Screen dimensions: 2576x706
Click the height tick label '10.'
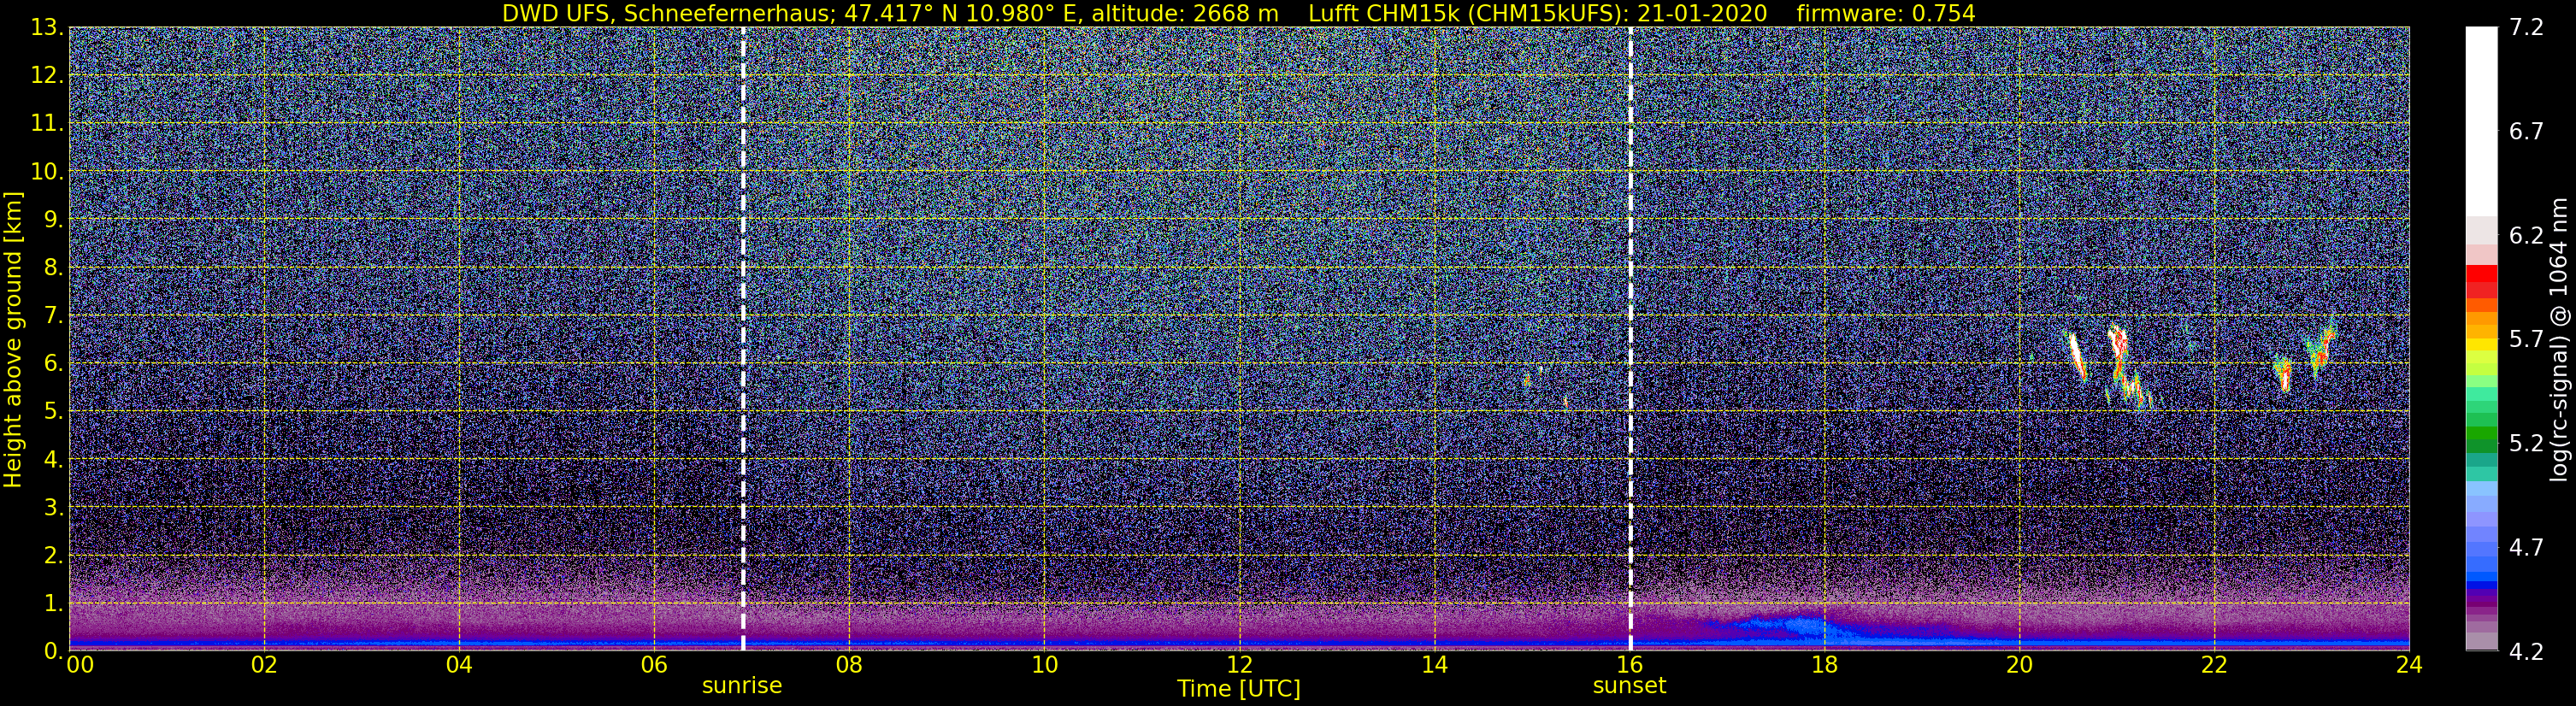(46, 172)
